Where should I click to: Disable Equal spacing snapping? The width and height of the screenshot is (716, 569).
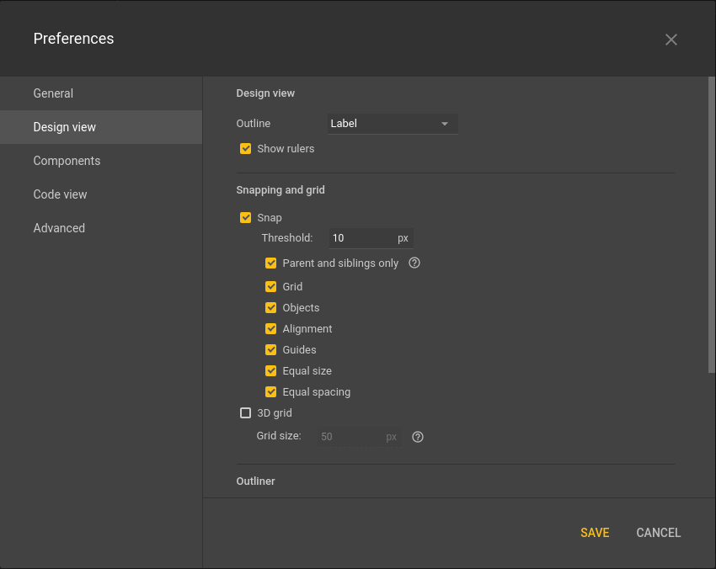pyautogui.click(x=270, y=391)
